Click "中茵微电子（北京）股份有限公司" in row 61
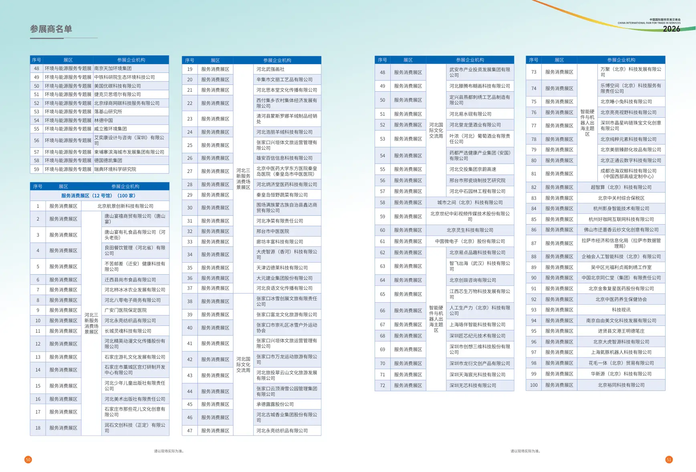This screenshot has width=696, height=472. click(470, 241)
